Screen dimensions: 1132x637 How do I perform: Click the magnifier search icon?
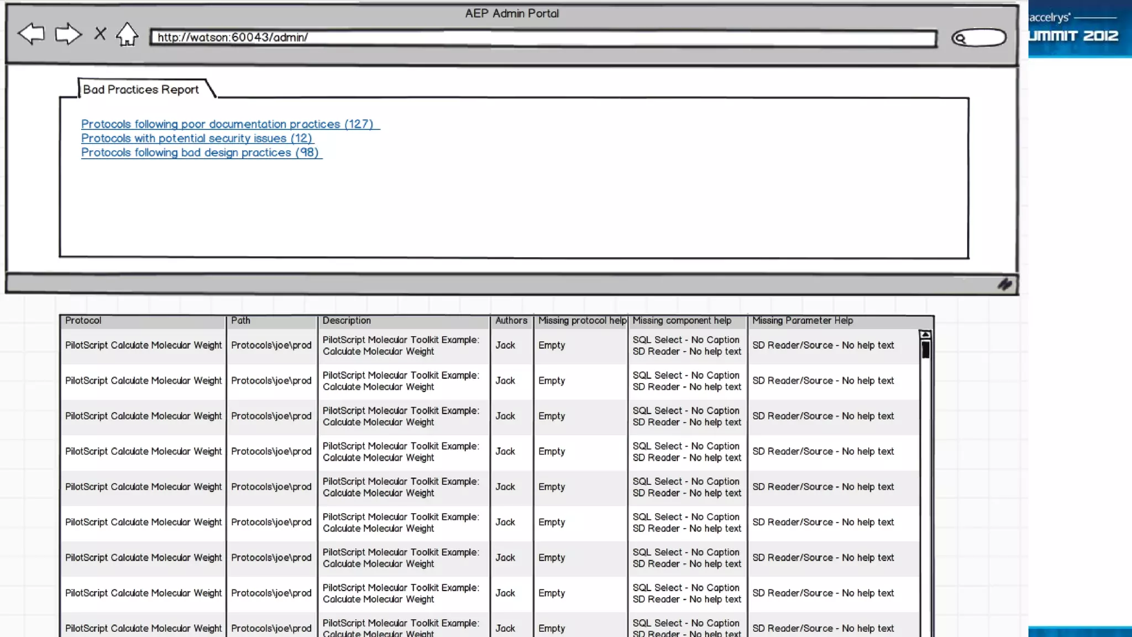[960, 38]
